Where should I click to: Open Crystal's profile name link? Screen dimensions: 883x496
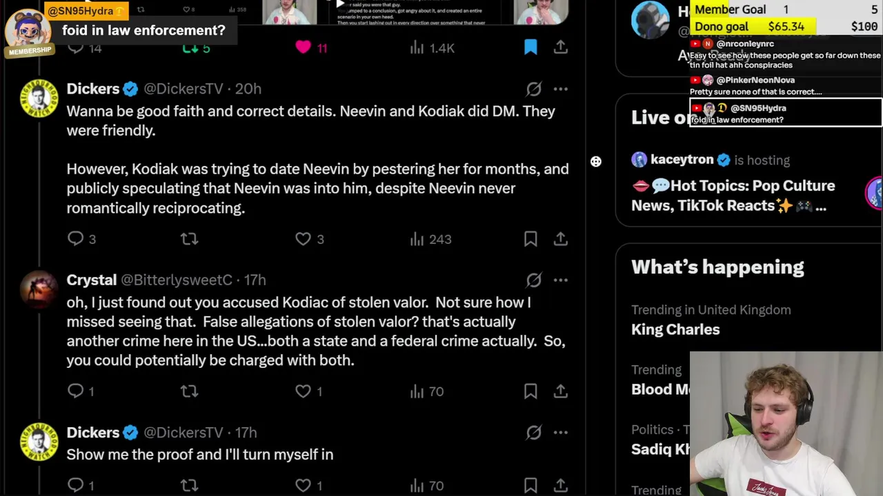coord(91,280)
